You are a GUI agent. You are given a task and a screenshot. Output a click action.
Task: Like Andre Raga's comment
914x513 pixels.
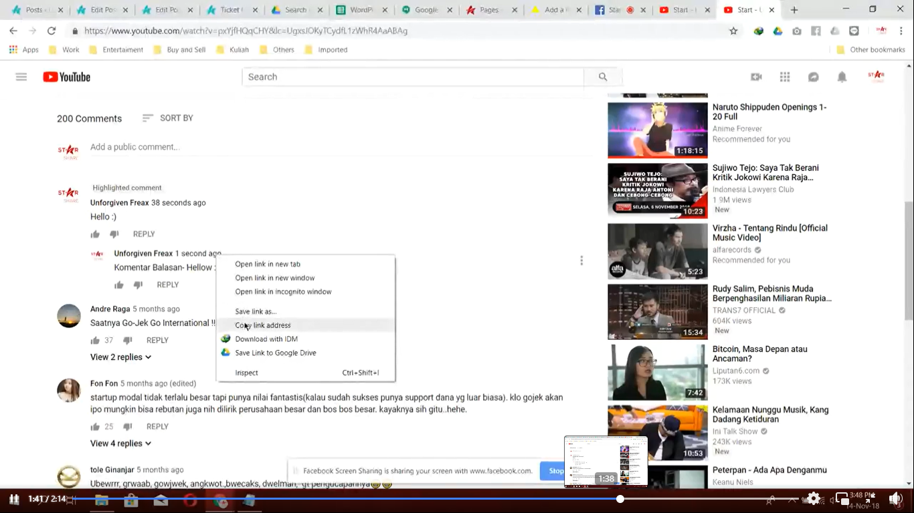point(95,341)
